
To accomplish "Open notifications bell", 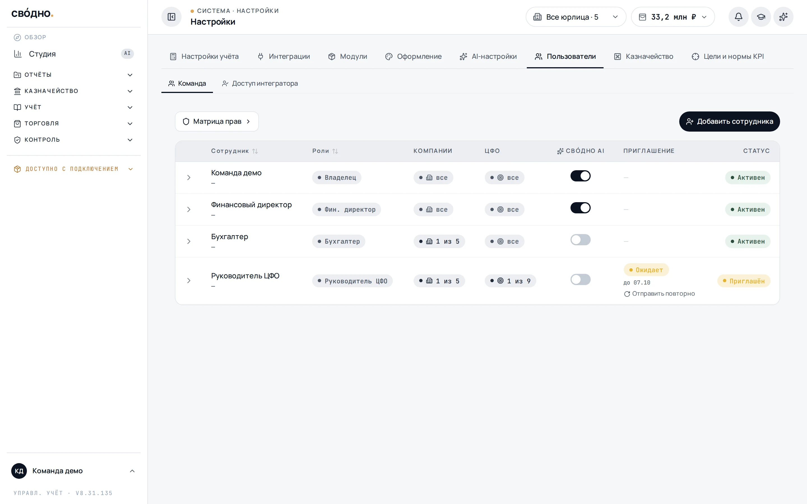I will coord(738,17).
